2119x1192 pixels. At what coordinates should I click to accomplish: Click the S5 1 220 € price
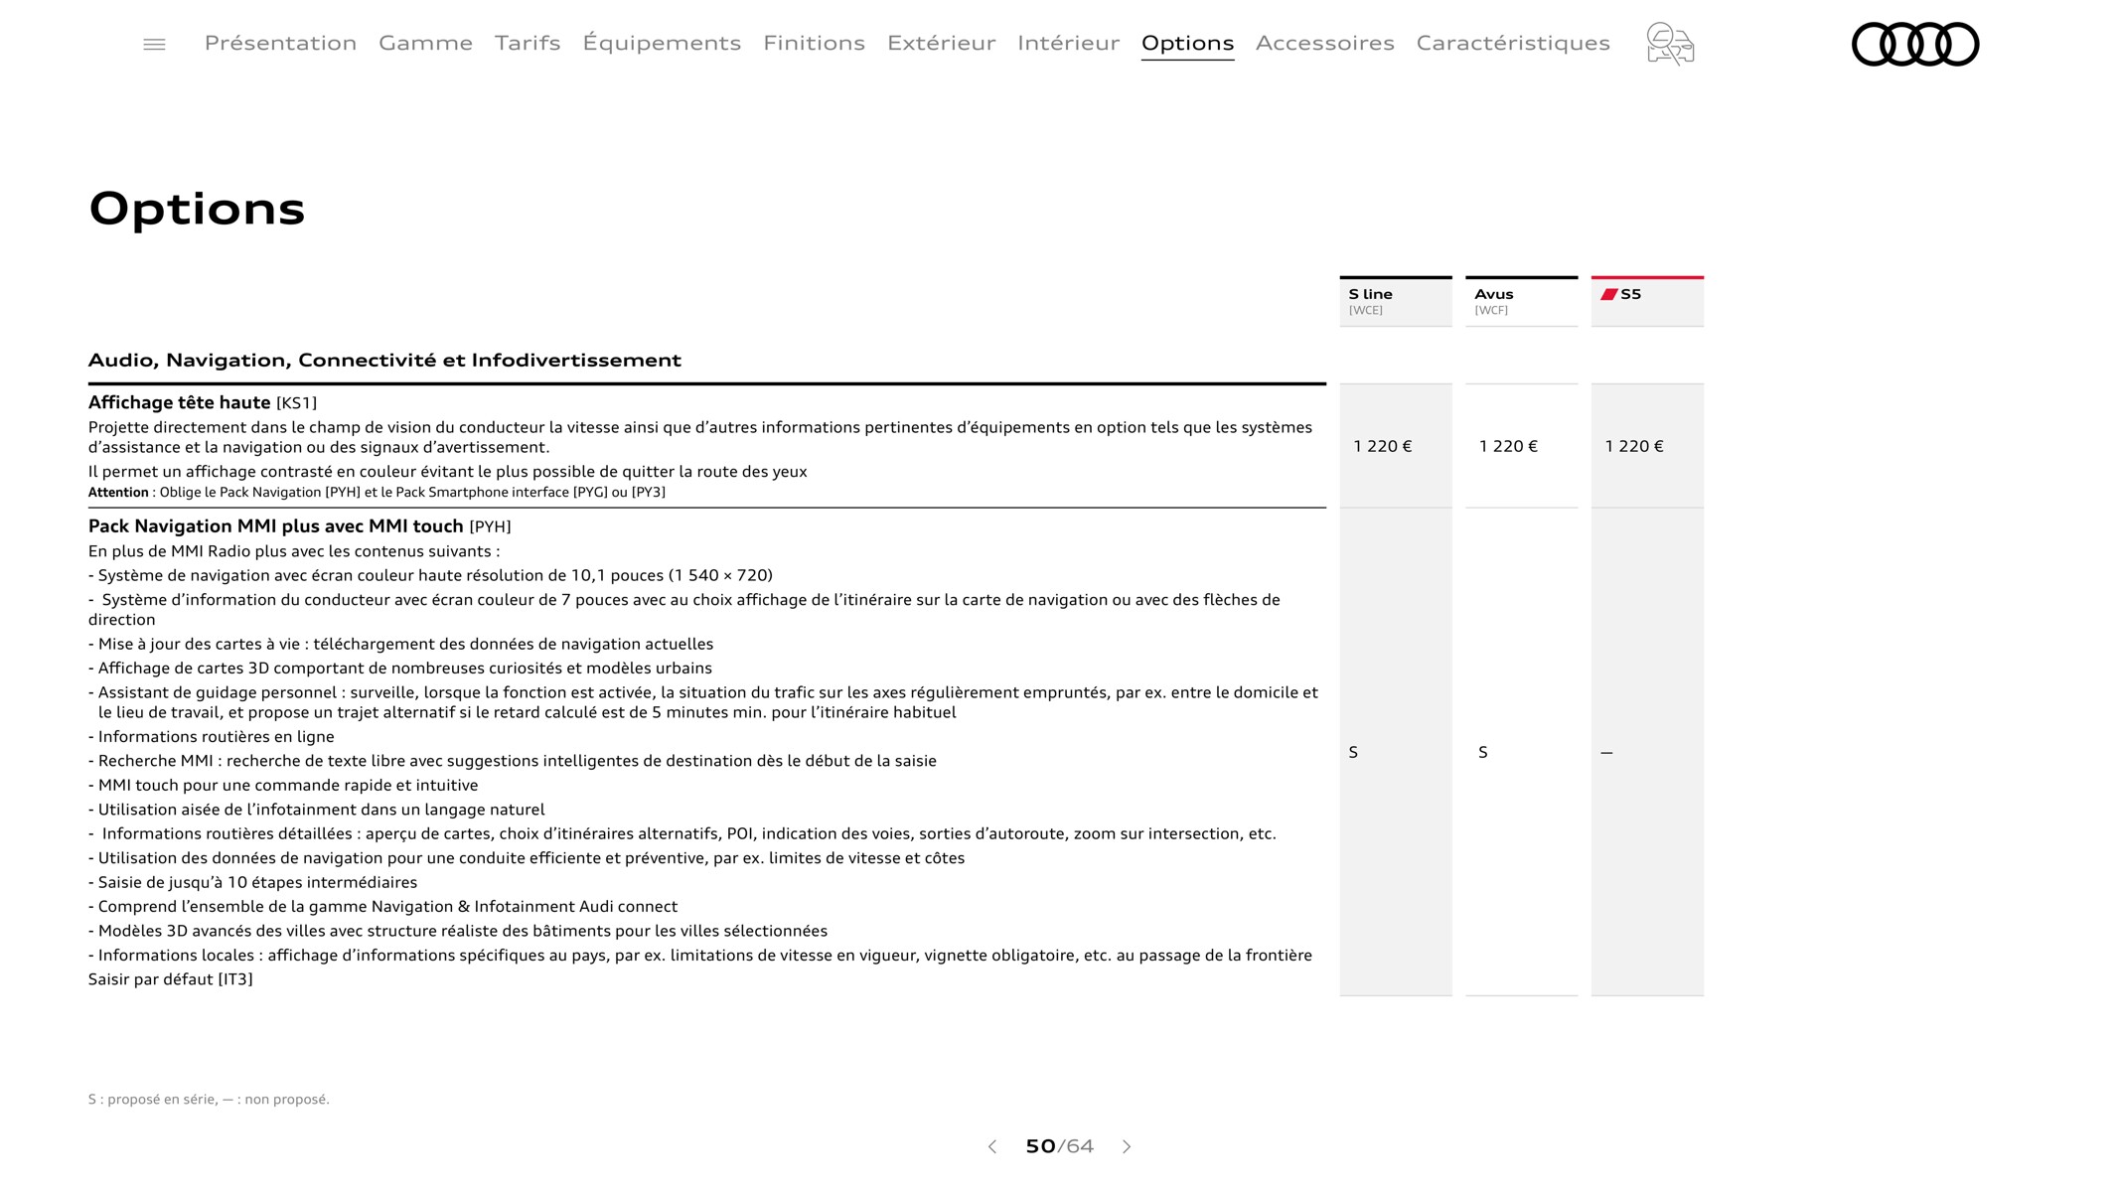pyautogui.click(x=1634, y=446)
